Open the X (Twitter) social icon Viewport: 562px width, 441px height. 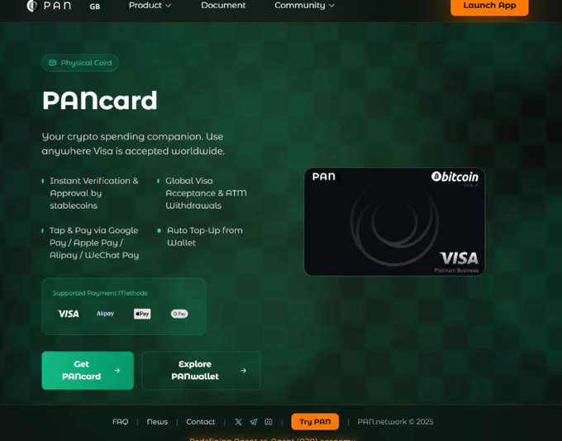[238, 422]
